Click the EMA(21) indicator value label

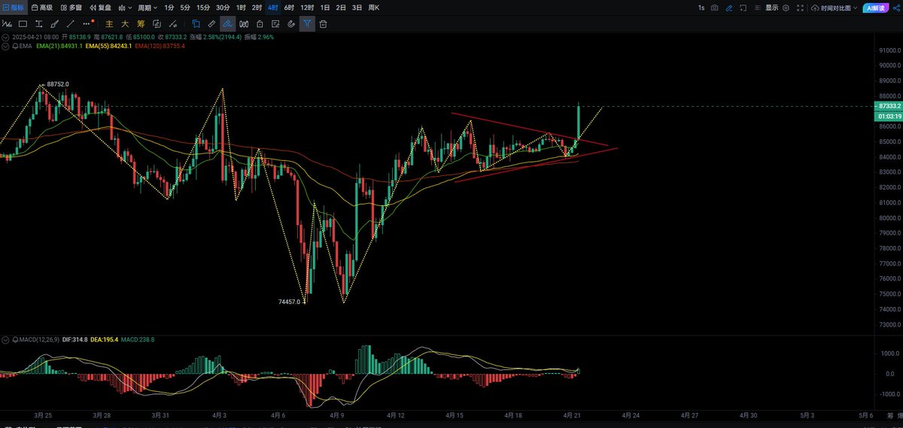point(59,46)
